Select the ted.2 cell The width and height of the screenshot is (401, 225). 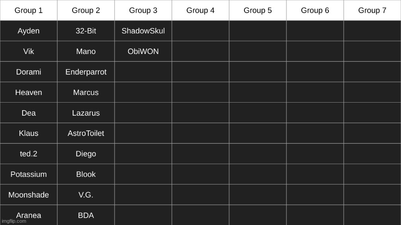28,154
